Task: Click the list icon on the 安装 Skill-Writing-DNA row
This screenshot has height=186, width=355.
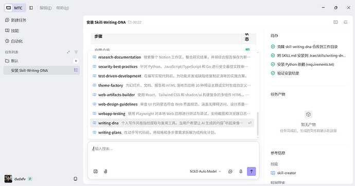Action: (76, 70)
